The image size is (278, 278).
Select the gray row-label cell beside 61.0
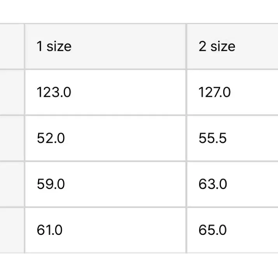tap(12, 230)
